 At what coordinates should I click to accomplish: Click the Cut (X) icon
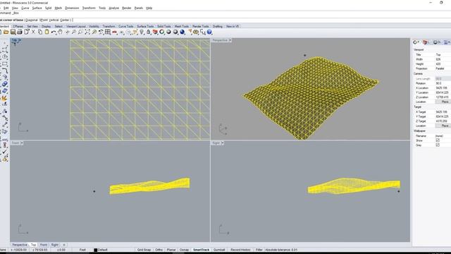[33, 32]
